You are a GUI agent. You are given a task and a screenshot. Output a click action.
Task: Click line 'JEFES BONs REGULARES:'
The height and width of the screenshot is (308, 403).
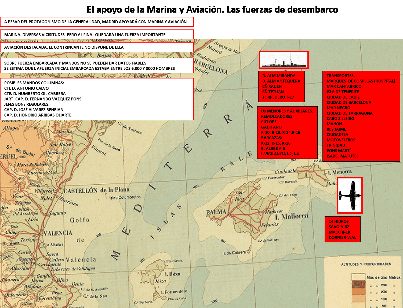click(x=27, y=104)
